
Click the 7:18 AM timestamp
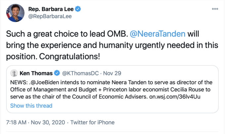pos(17,122)
